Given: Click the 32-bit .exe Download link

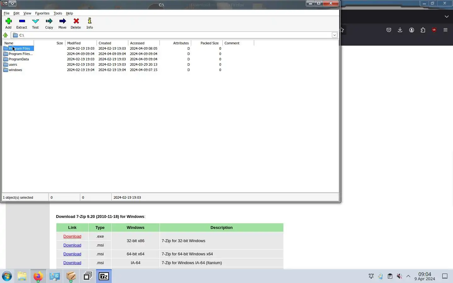Looking at the screenshot, I should pyautogui.click(x=72, y=236).
